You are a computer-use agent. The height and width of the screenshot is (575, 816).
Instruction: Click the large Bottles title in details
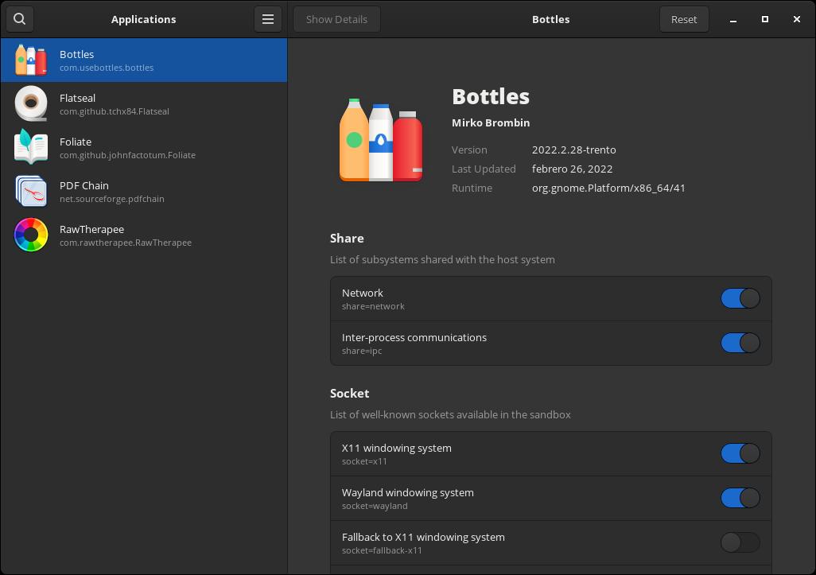pyautogui.click(x=491, y=97)
